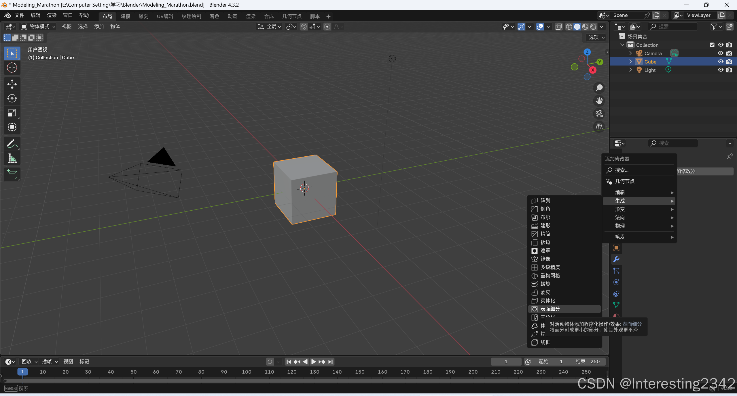Disable Camera rendering via its camera icon
The width and height of the screenshot is (737, 396).
point(729,53)
